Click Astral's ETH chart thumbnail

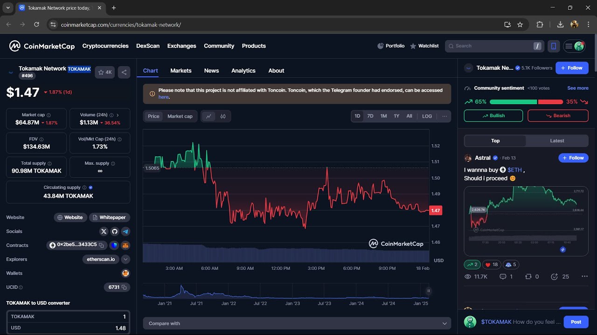[x=526, y=221]
